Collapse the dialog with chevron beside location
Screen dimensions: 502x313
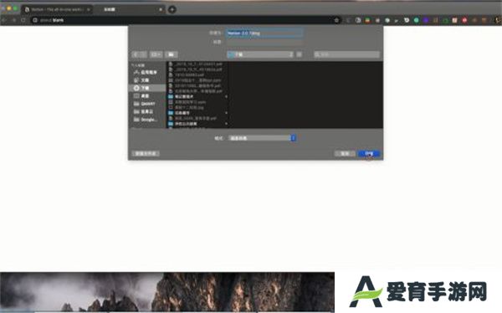click(299, 54)
